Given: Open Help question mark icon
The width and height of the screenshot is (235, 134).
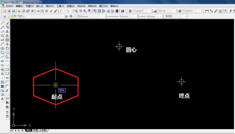Looking at the screenshot, I should pyautogui.click(x=122, y=11).
